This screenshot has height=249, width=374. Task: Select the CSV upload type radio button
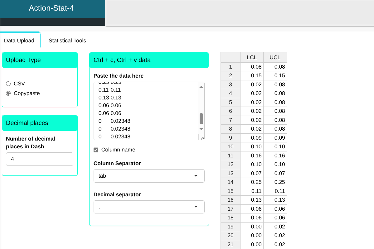8,84
